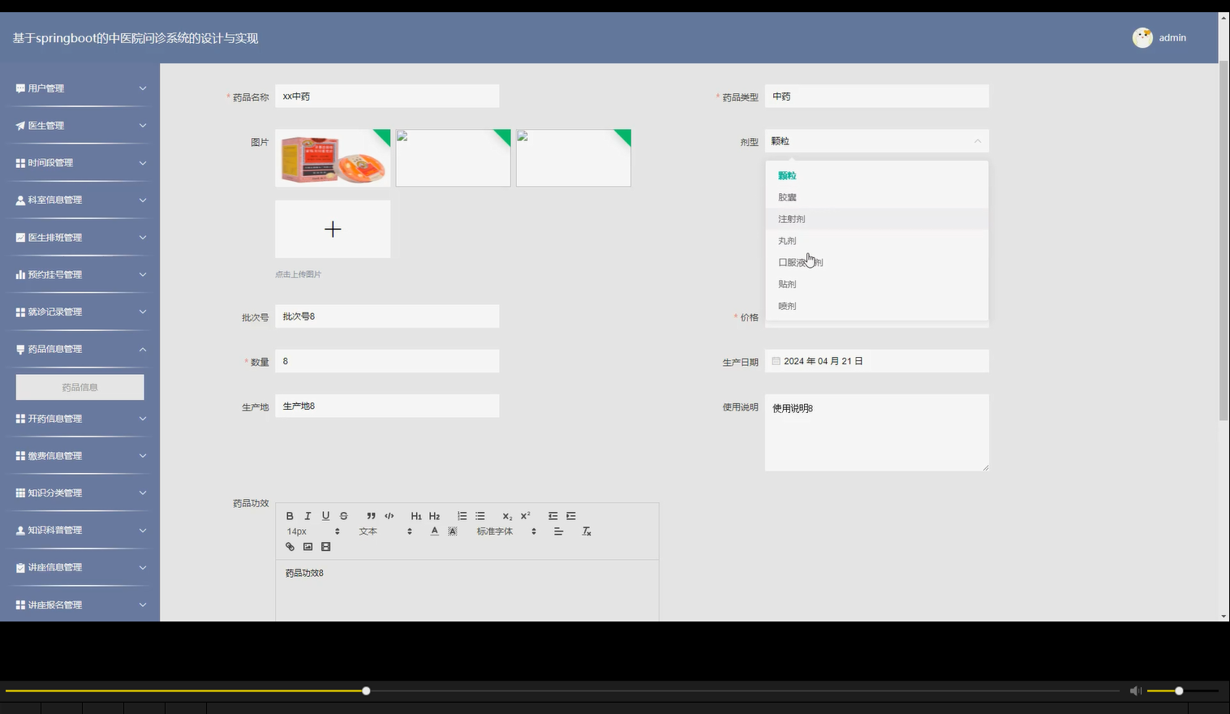Screen dimensions: 1230x714
Task: Create a bulleted list
Action: (480, 516)
